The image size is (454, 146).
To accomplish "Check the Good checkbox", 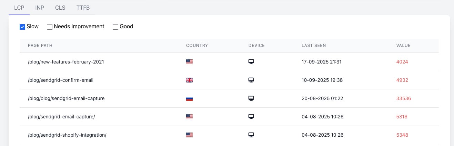I will coord(115,27).
